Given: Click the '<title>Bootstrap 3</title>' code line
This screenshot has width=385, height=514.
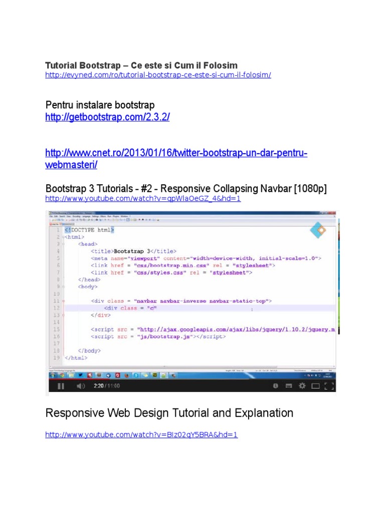Looking at the screenshot, I should point(133,251).
